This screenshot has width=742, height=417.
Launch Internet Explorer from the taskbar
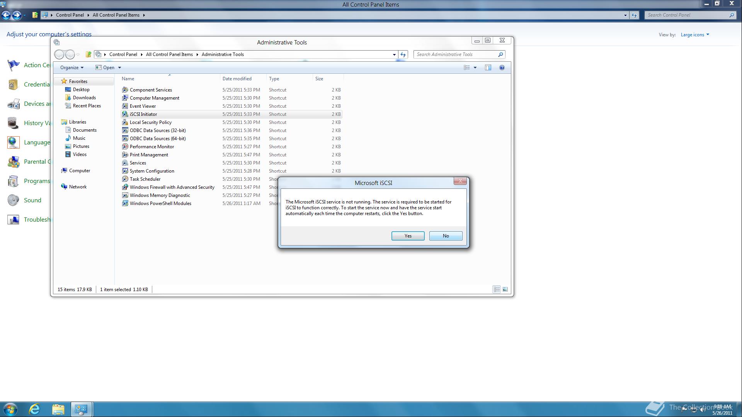[x=35, y=409]
